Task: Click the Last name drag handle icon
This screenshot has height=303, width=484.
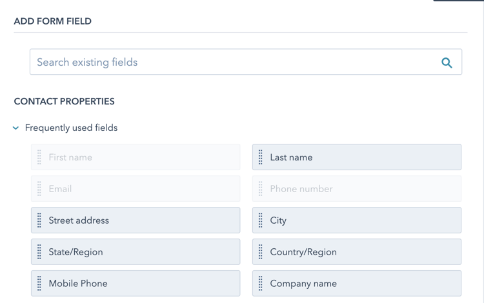Action: (x=261, y=157)
